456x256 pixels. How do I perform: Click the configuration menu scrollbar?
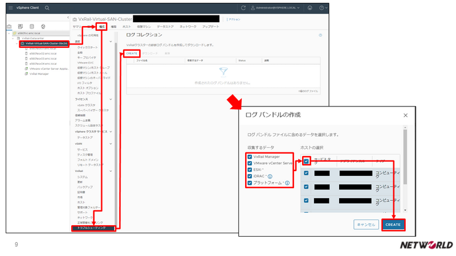pos(116,134)
